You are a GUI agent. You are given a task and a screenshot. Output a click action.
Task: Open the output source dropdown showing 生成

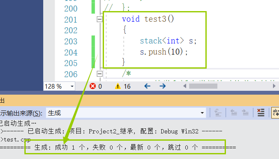126,113
